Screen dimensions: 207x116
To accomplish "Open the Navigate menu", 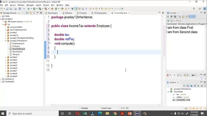I will click(x=30, y=5).
